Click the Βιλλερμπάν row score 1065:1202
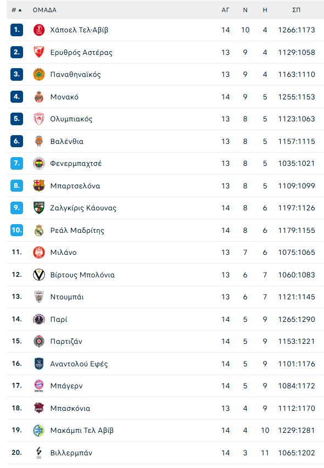 (x=297, y=453)
